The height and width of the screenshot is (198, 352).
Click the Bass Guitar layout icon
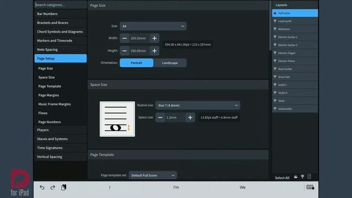[275, 69]
